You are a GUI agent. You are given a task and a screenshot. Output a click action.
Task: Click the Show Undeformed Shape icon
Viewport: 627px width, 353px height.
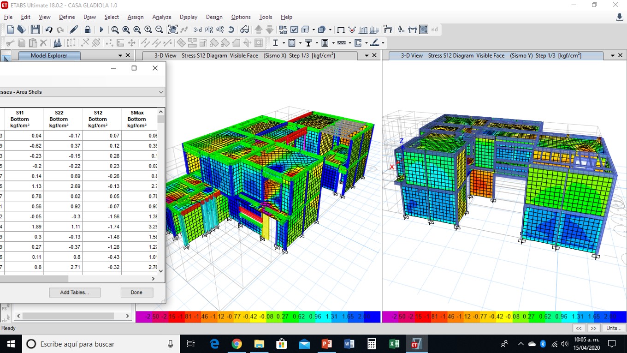click(341, 30)
